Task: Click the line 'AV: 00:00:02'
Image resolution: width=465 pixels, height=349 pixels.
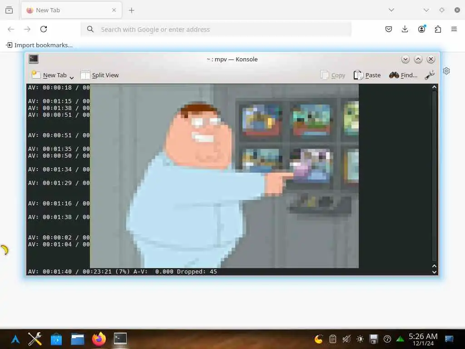Action: [50, 237]
